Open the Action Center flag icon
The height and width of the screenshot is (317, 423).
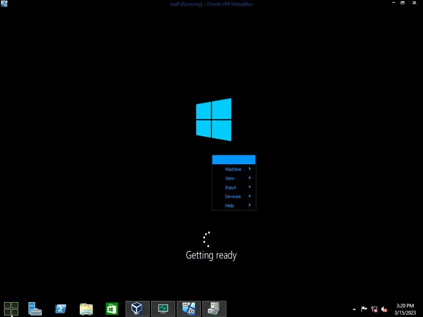[364, 309]
